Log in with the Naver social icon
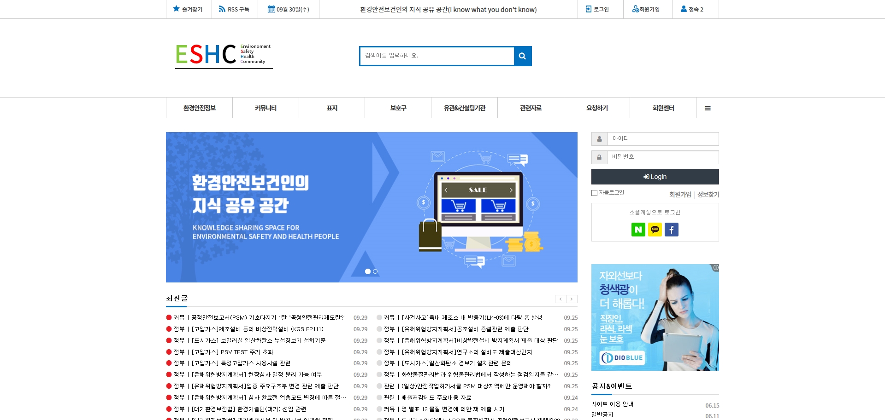 coord(638,229)
